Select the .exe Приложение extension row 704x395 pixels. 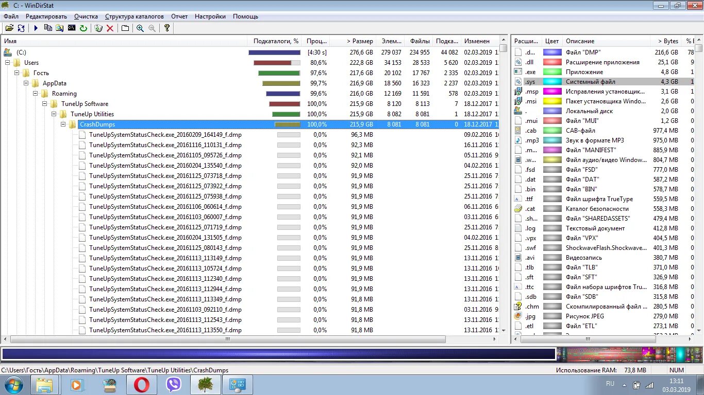tap(604, 72)
